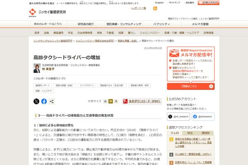The width and height of the screenshot is (248, 165).
Task: Open the 会社案内 link
Action: click(190, 3)
